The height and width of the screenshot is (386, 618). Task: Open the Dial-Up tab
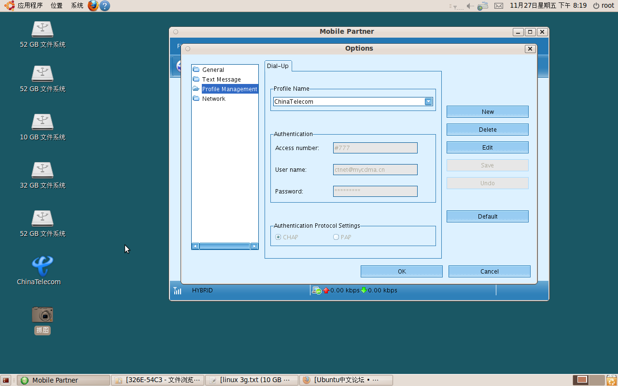[x=278, y=66]
